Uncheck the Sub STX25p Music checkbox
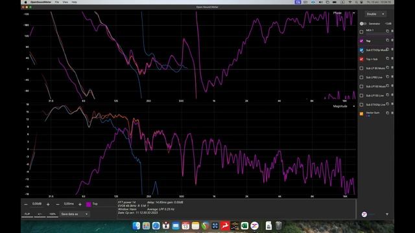 point(361,50)
